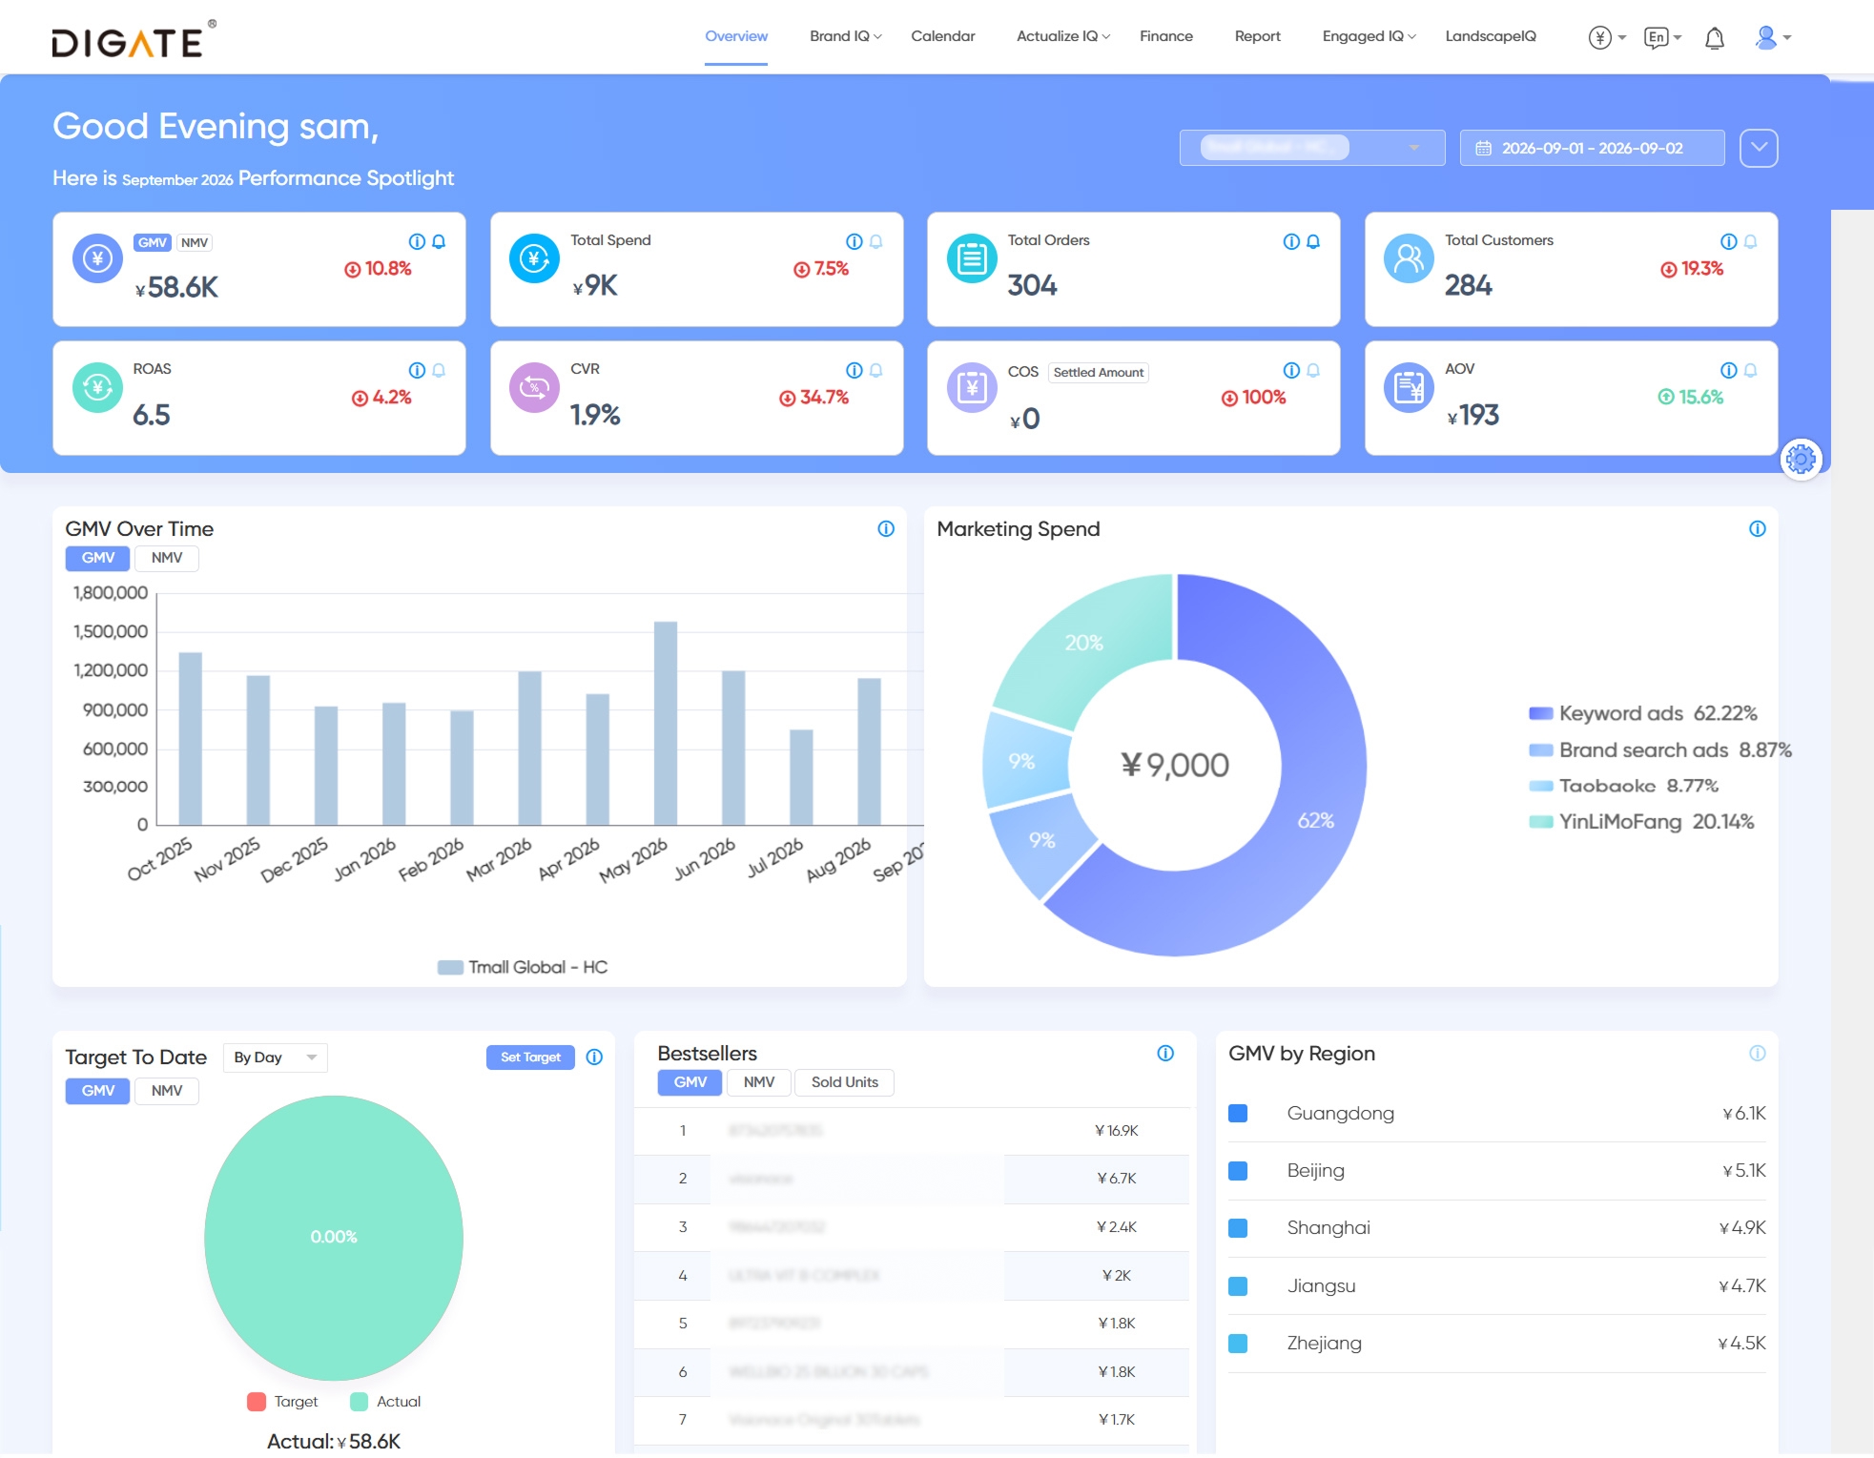The width and height of the screenshot is (1874, 1458).
Task: Open the date range picker field
Action: 1592,148
